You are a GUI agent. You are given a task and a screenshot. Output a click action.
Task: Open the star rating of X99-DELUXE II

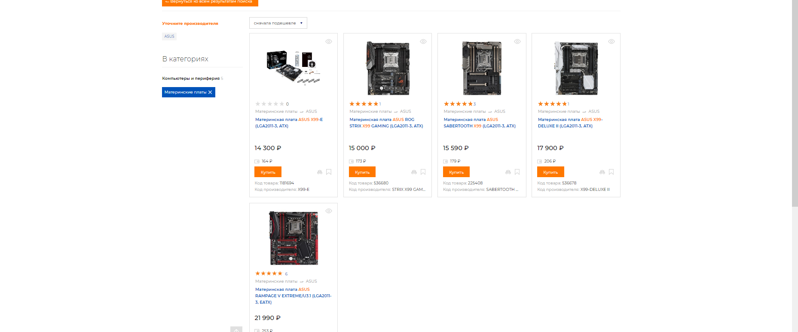[552, 104]
